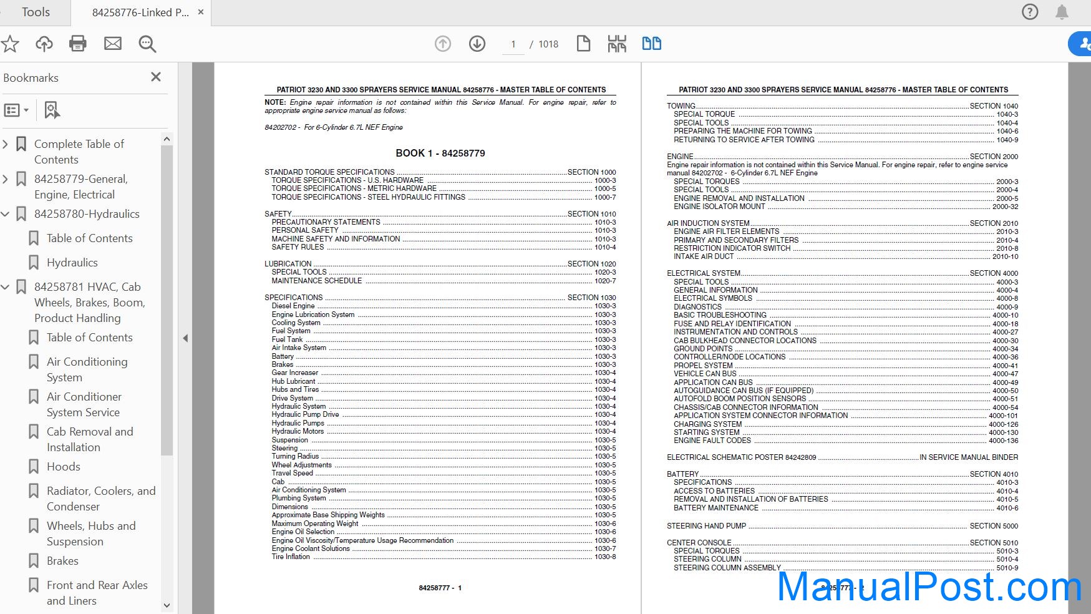The height and width of the screenshot is (614, 1091).
Task: Close the Bookmarks panel
Action: (156, 77)
